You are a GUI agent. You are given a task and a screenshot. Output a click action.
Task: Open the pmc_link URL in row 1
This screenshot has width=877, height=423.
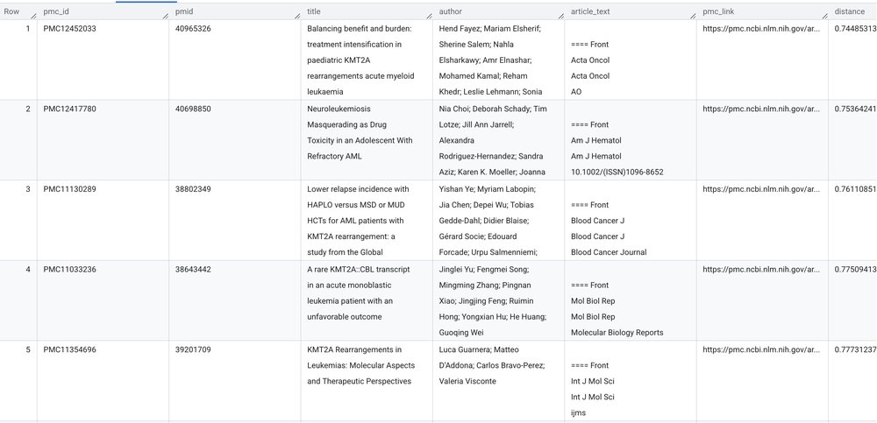759,29
